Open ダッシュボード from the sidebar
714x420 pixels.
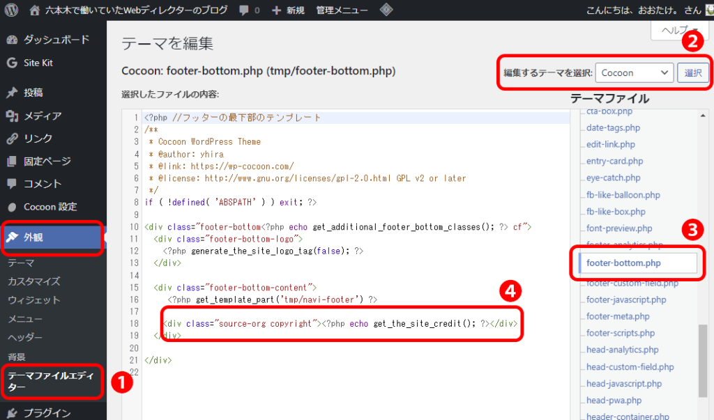point(56,39)
